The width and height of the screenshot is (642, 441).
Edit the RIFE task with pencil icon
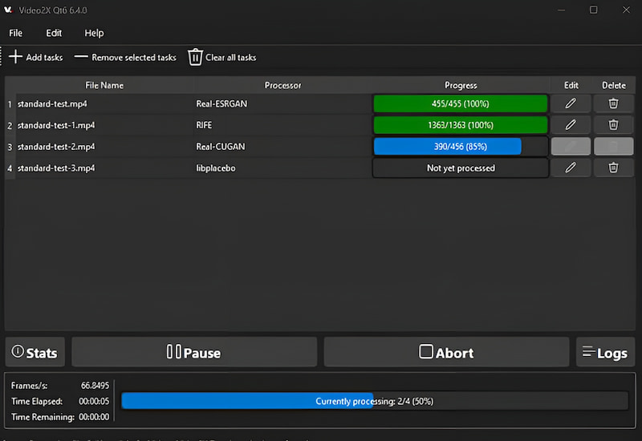tap(571, 125)
